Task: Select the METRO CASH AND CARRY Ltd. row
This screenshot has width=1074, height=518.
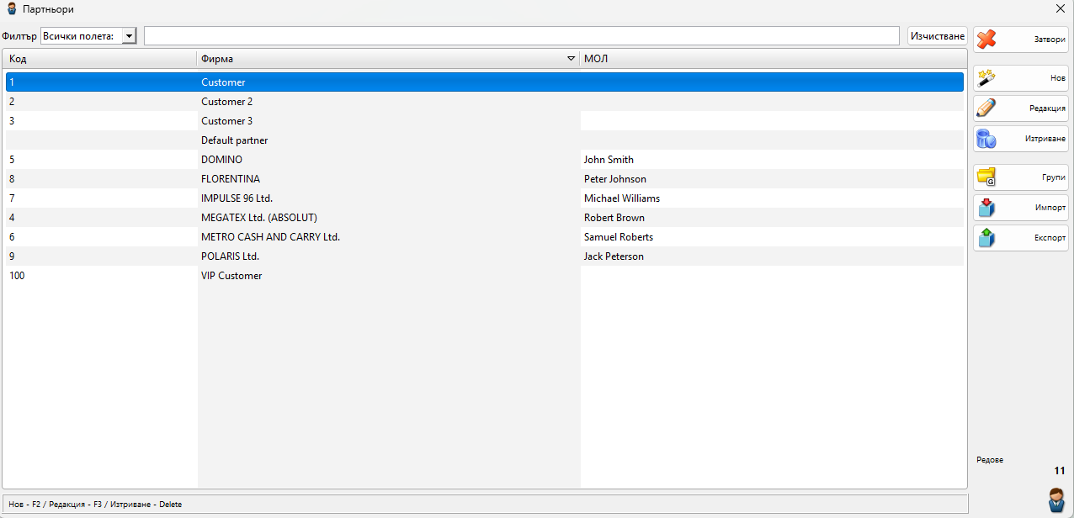Action: click(x=270, y=237)
